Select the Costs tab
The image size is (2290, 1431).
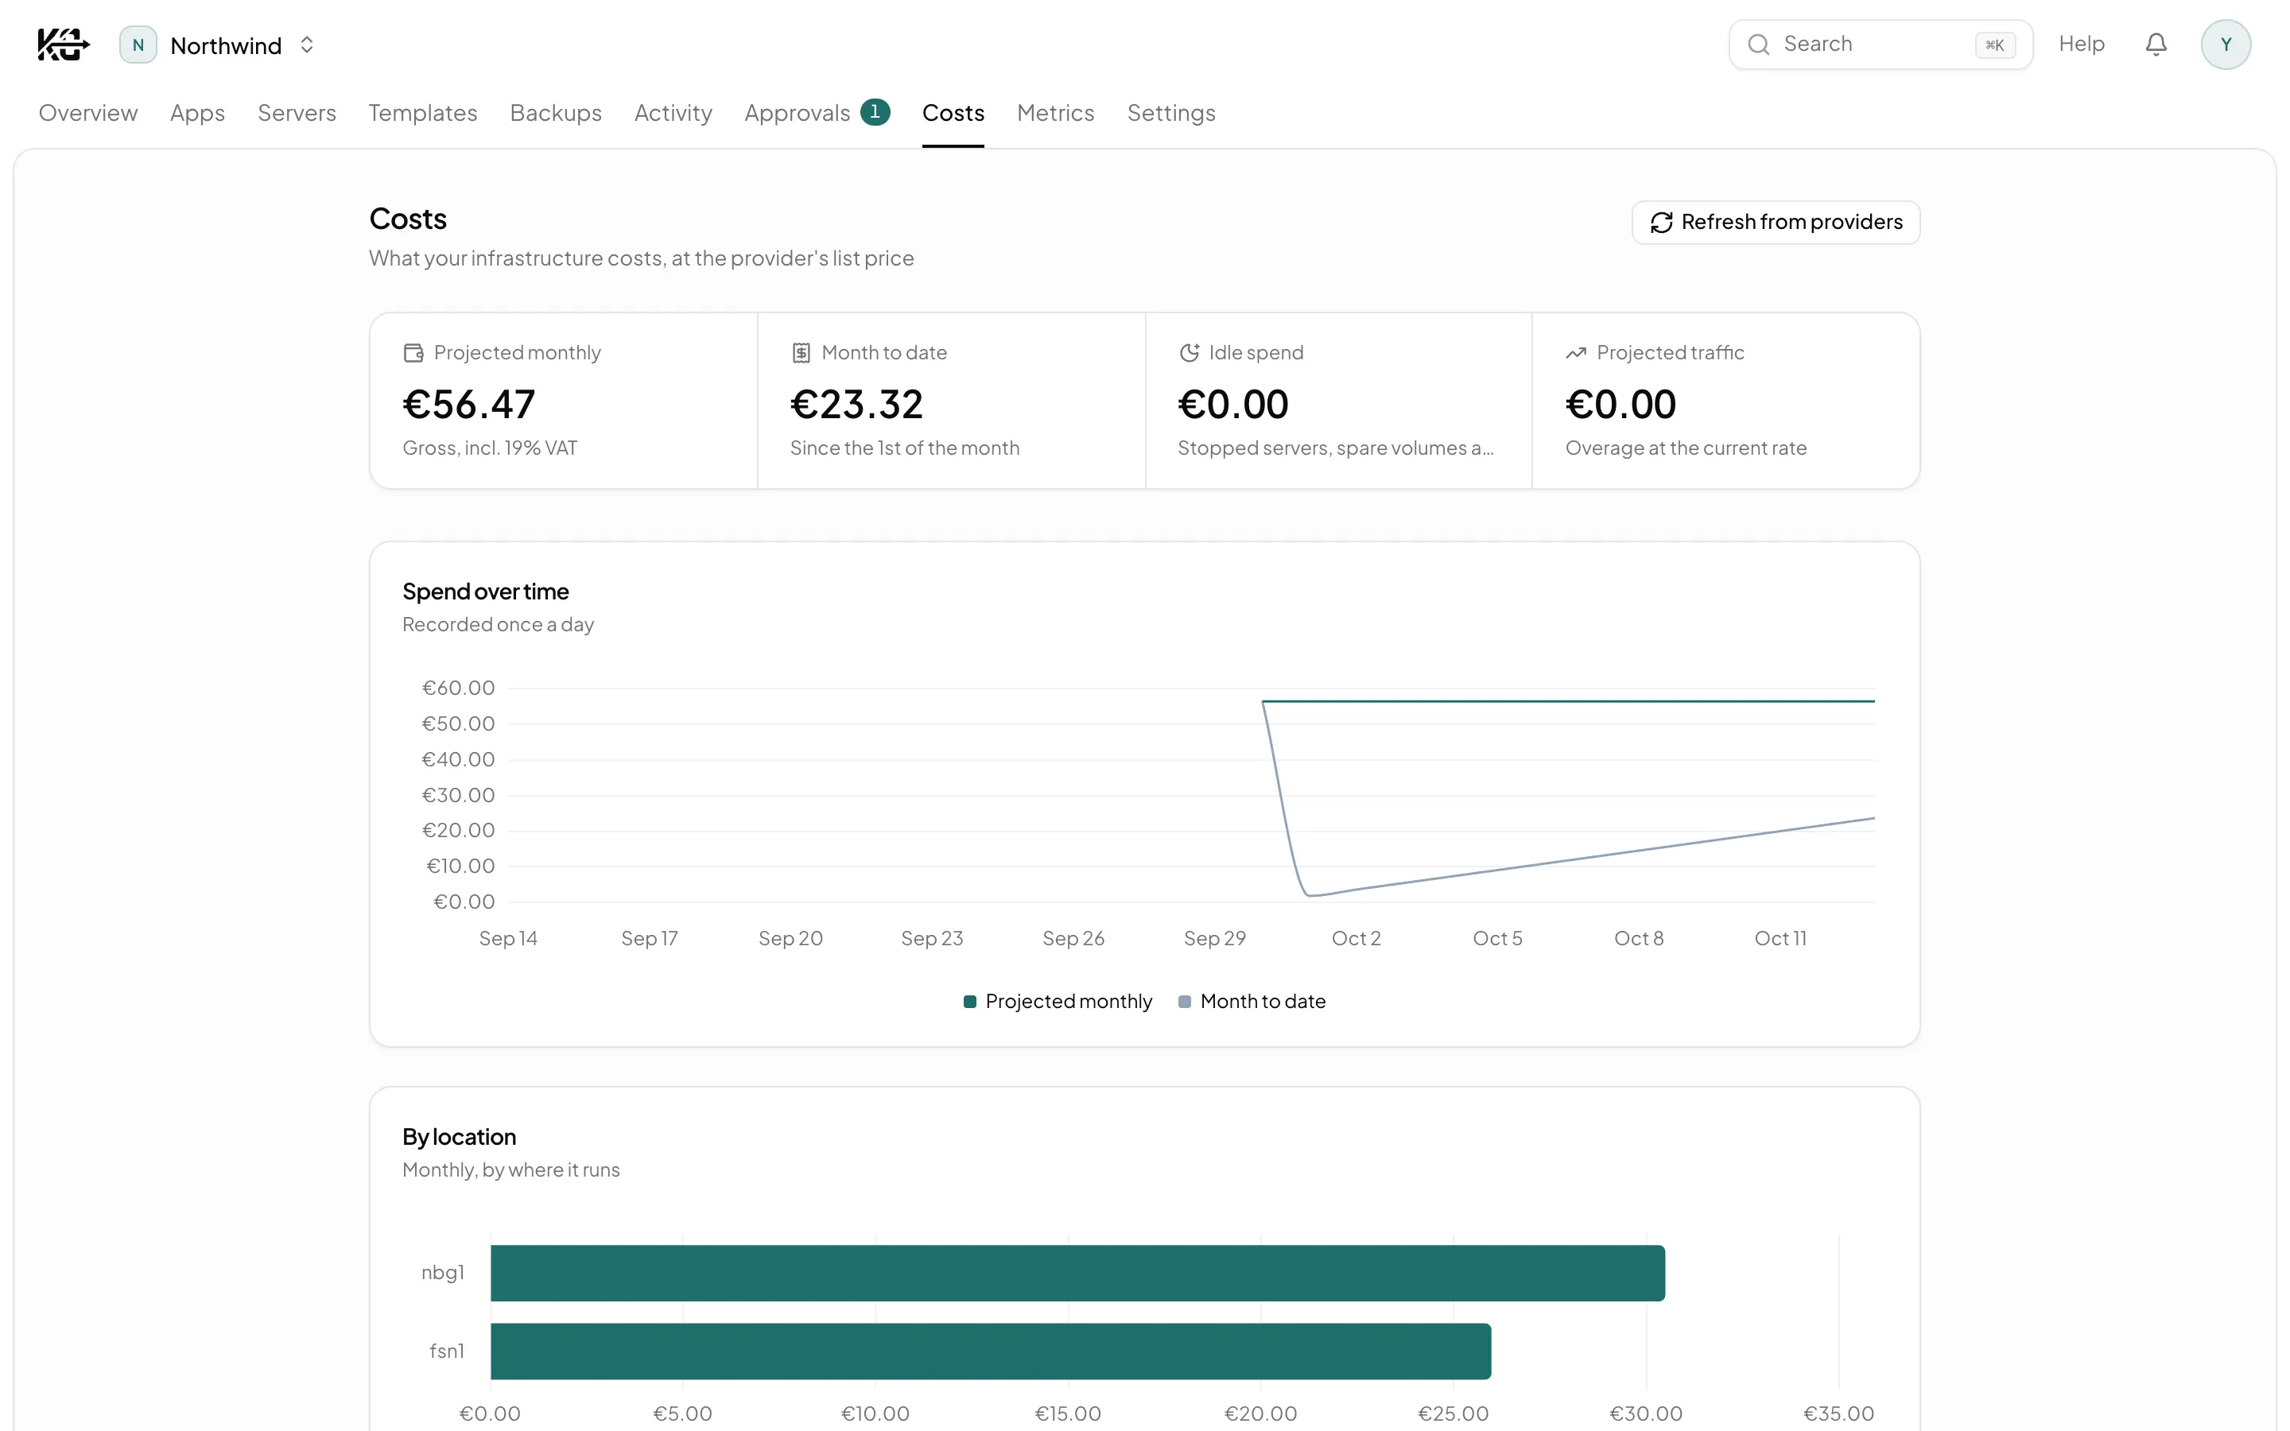953,113
